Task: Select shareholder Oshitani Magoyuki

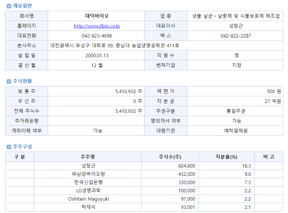Action: [x=88, y=199]
